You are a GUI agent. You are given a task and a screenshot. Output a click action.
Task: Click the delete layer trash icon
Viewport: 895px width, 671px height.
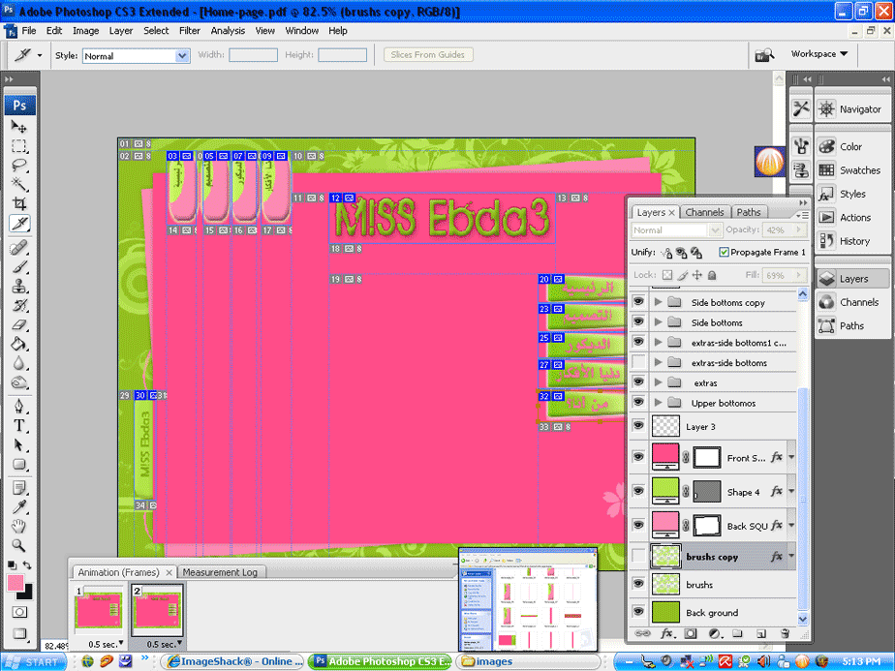click(785, 633)
